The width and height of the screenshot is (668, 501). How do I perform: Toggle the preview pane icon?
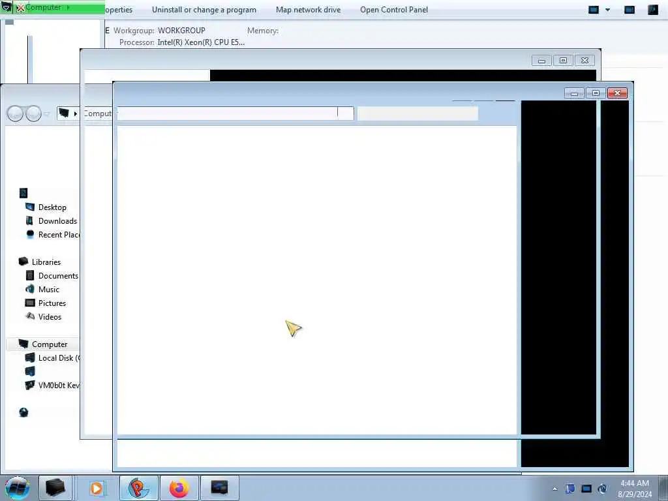pyautogui.click(x=630, y=10)
